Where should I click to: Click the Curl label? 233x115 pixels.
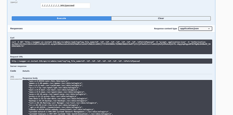(x=12, y=38)
